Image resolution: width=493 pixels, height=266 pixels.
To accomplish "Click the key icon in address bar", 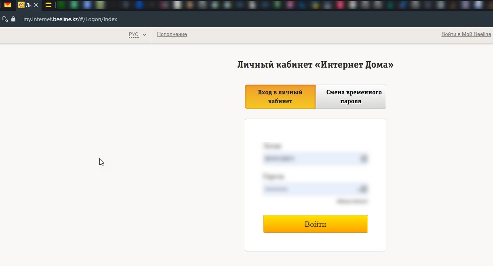I will [x=5, y=19].
